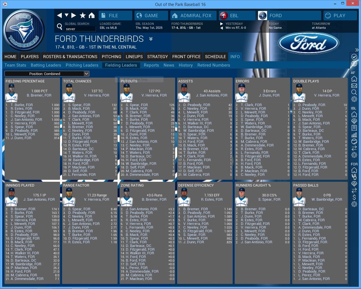Step back with the schedule left arrow

point(222,28)
